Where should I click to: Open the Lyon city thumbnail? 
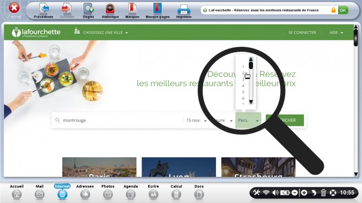coord(179,167)
